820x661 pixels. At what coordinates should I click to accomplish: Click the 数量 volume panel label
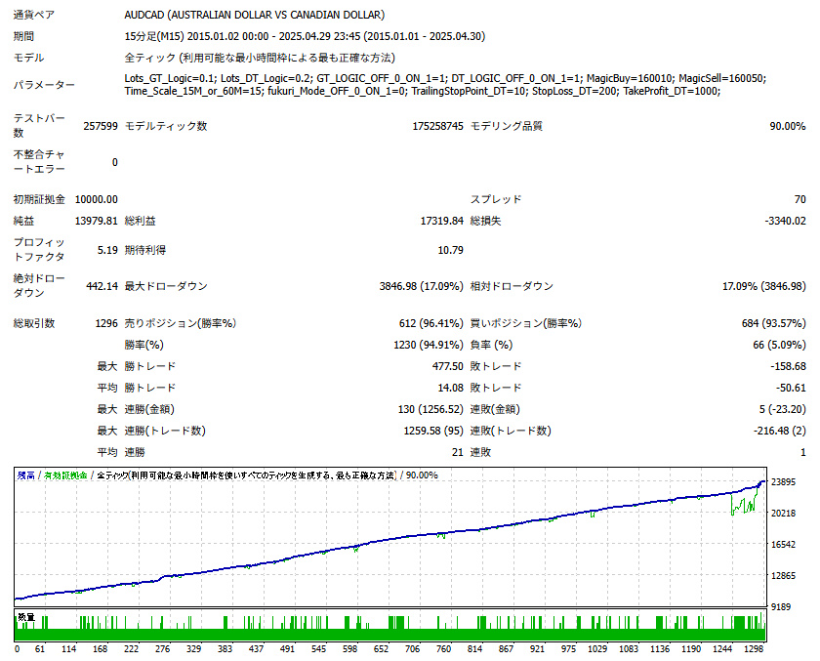[x=26, y=618]
